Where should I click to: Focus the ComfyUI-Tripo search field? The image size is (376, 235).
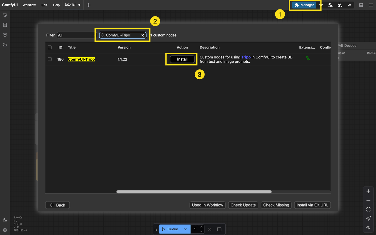[x=123, y=35]
